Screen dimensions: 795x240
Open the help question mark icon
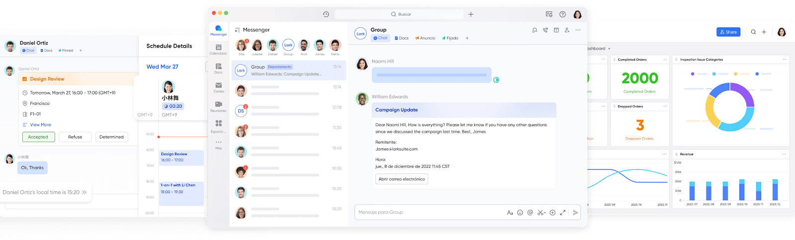562,14
